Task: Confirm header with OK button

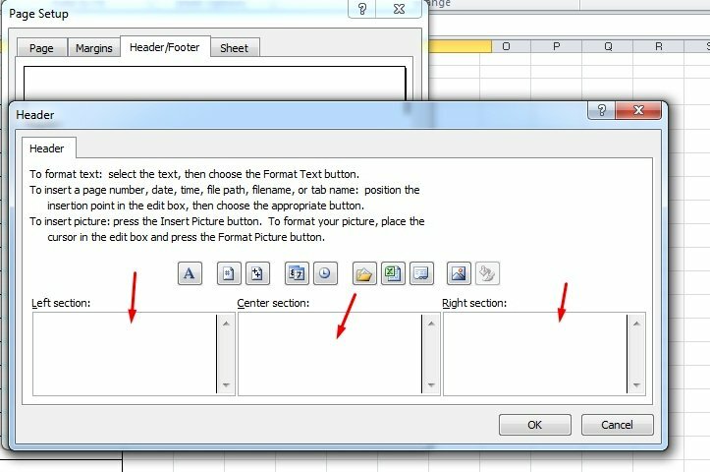Action: 534,425
